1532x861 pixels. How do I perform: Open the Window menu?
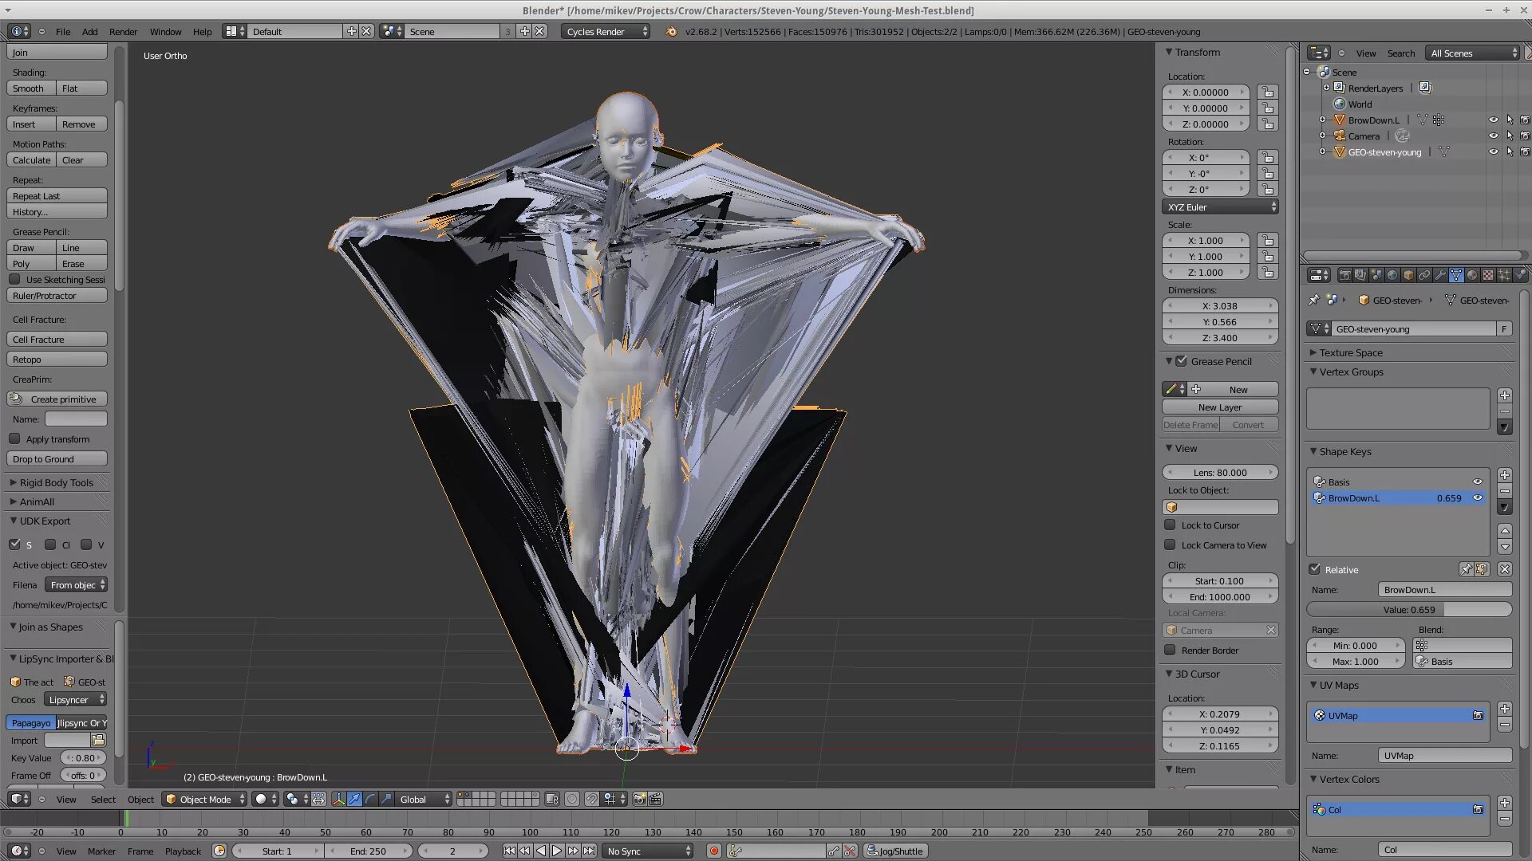pyautogui.click(x=165, y=32)
